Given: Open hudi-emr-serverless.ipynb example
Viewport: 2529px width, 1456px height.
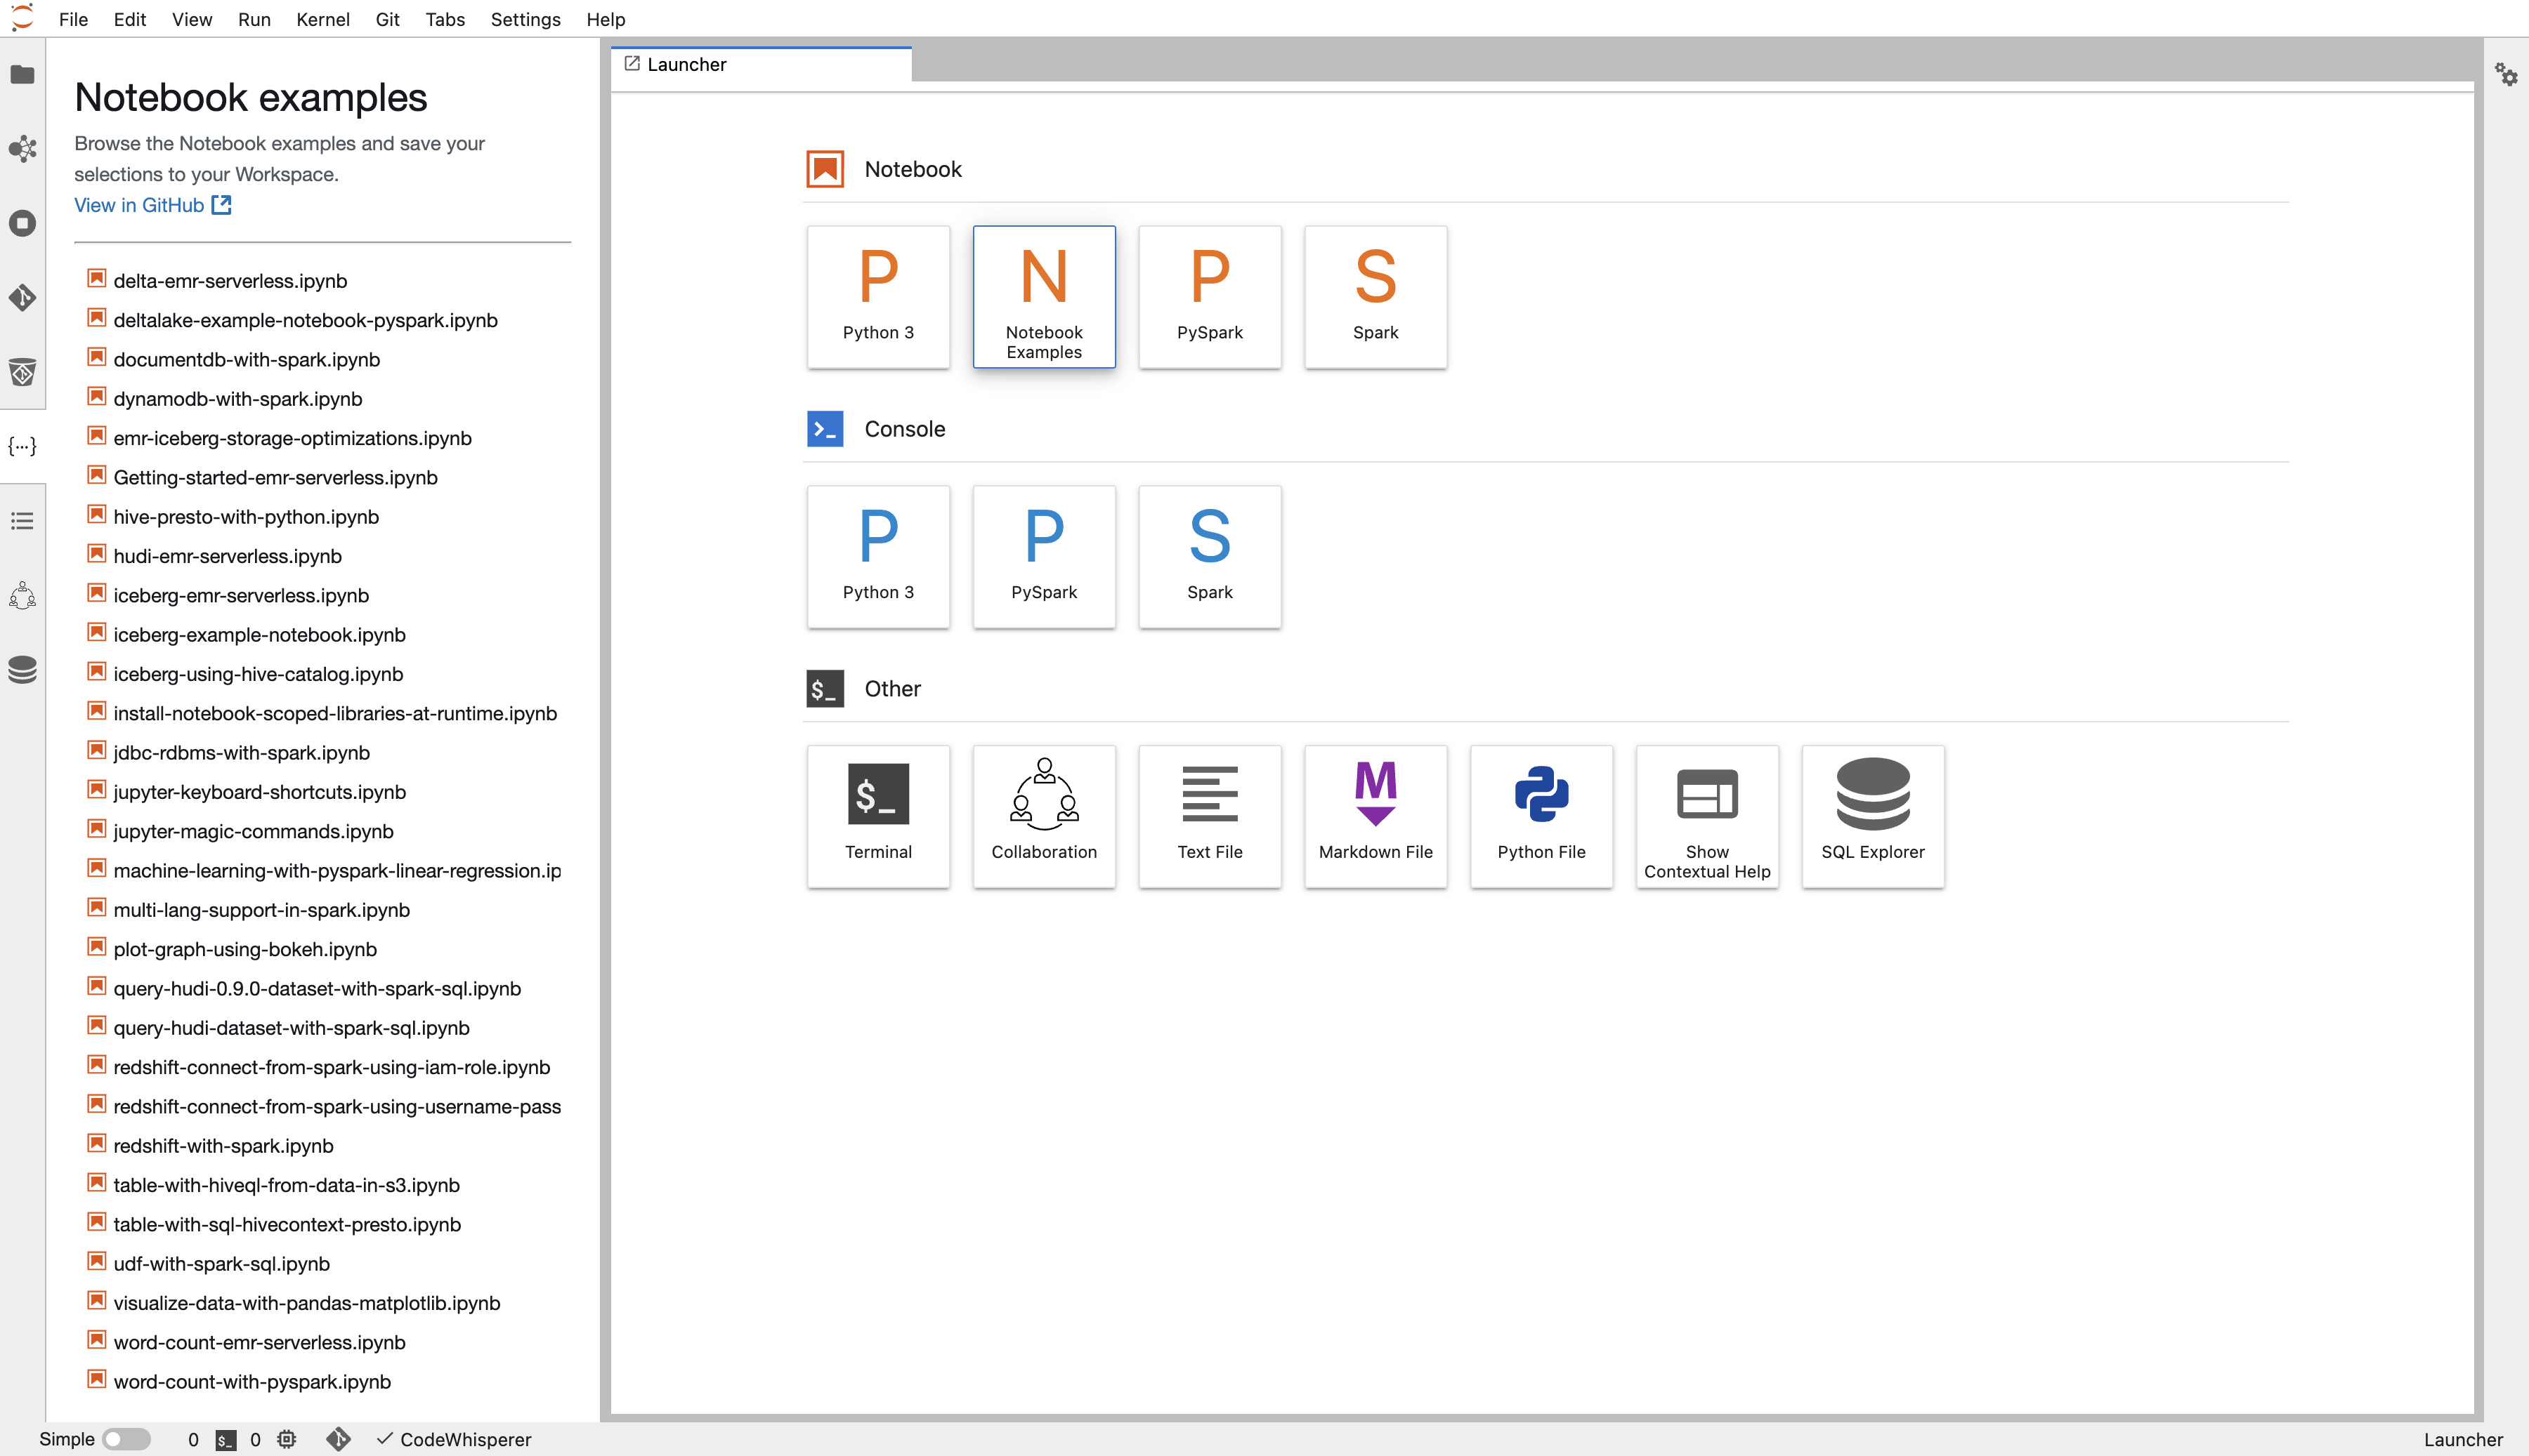Looking at the screenshot, I should [x=227, y=556].
